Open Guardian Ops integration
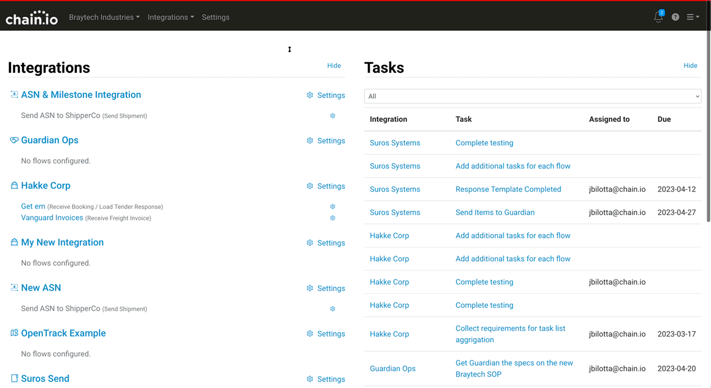Screen dimensions: 711x388 pyautogui.click(x=50, y=140)
